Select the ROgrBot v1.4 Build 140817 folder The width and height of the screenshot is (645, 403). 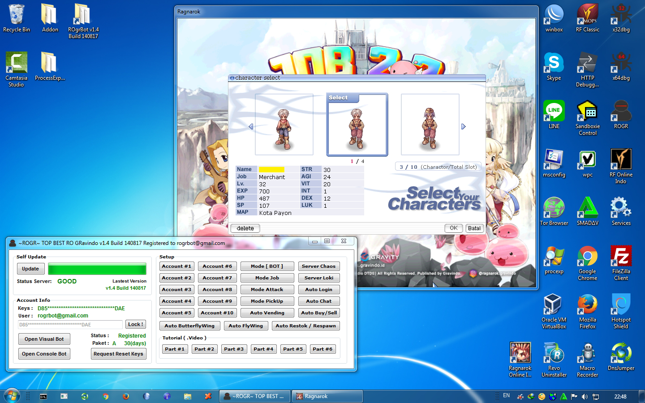pos(83,21)
